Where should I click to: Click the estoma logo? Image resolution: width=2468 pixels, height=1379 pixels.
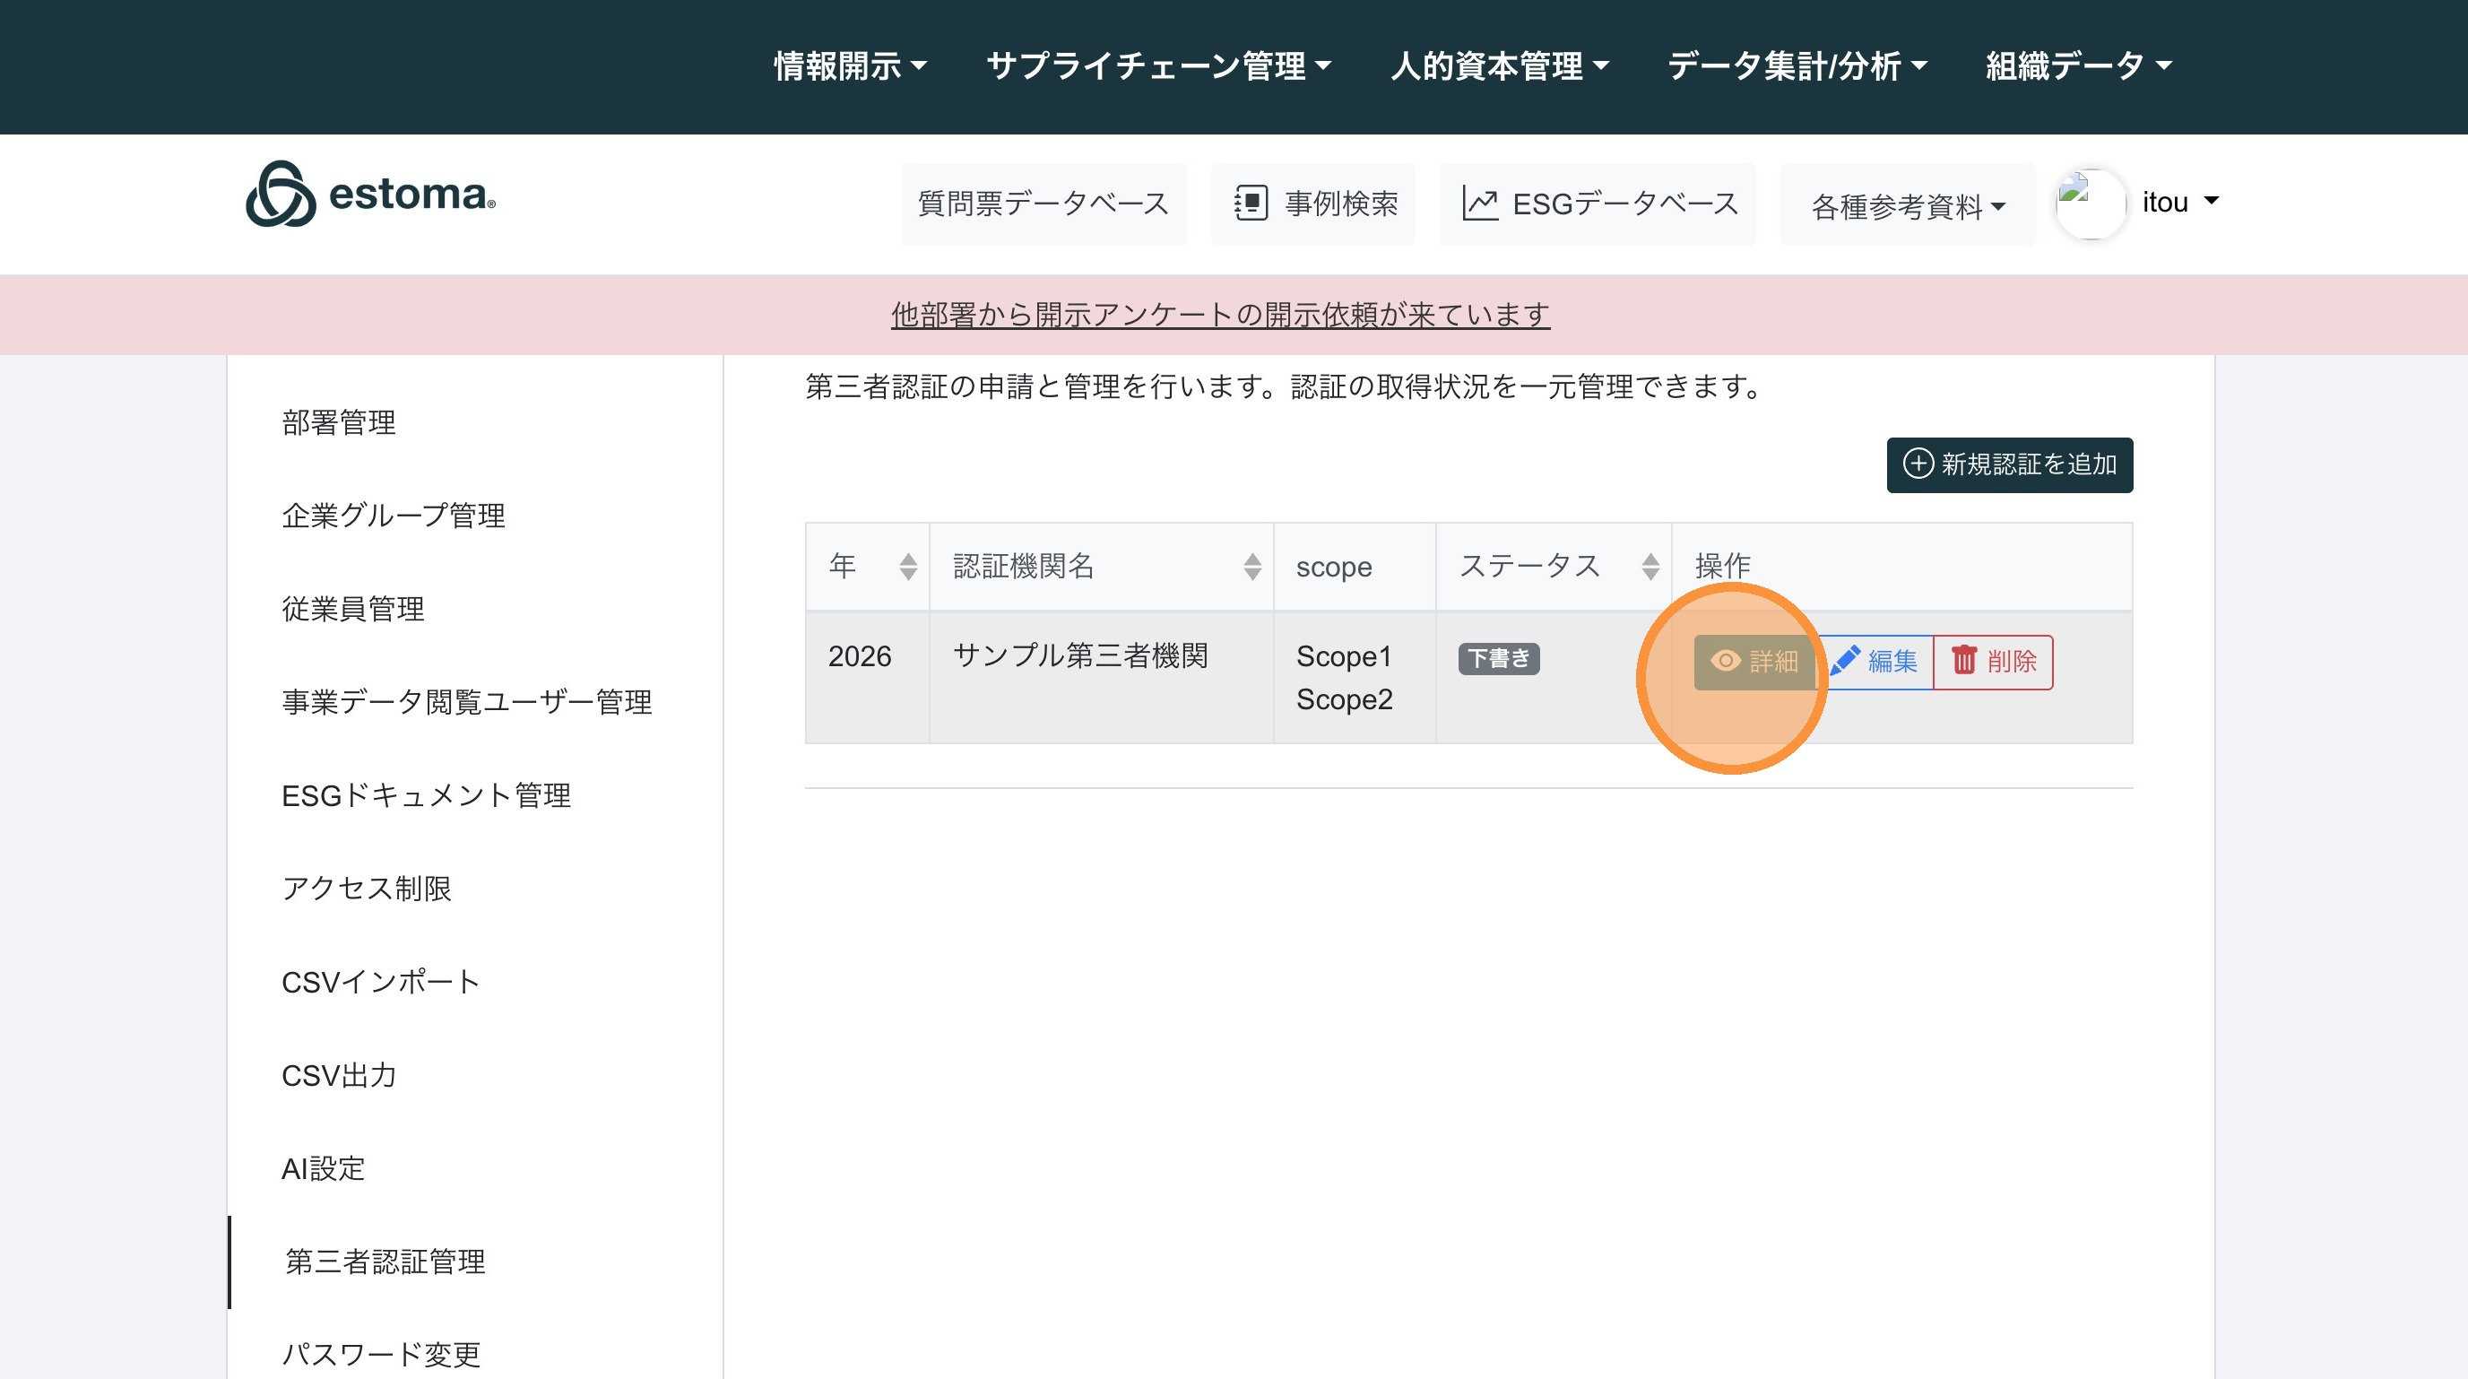(x=371, y=195)
